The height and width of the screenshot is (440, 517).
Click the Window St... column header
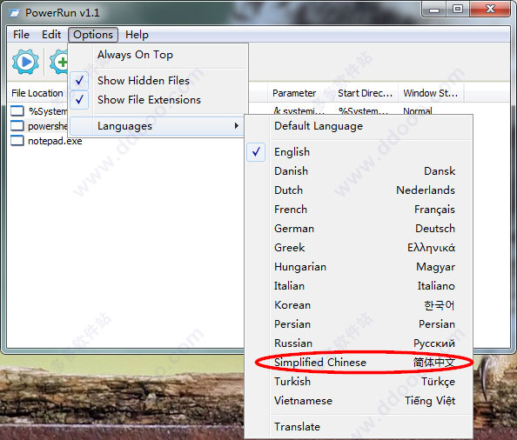pyautogui.click(x=431, y=93)
